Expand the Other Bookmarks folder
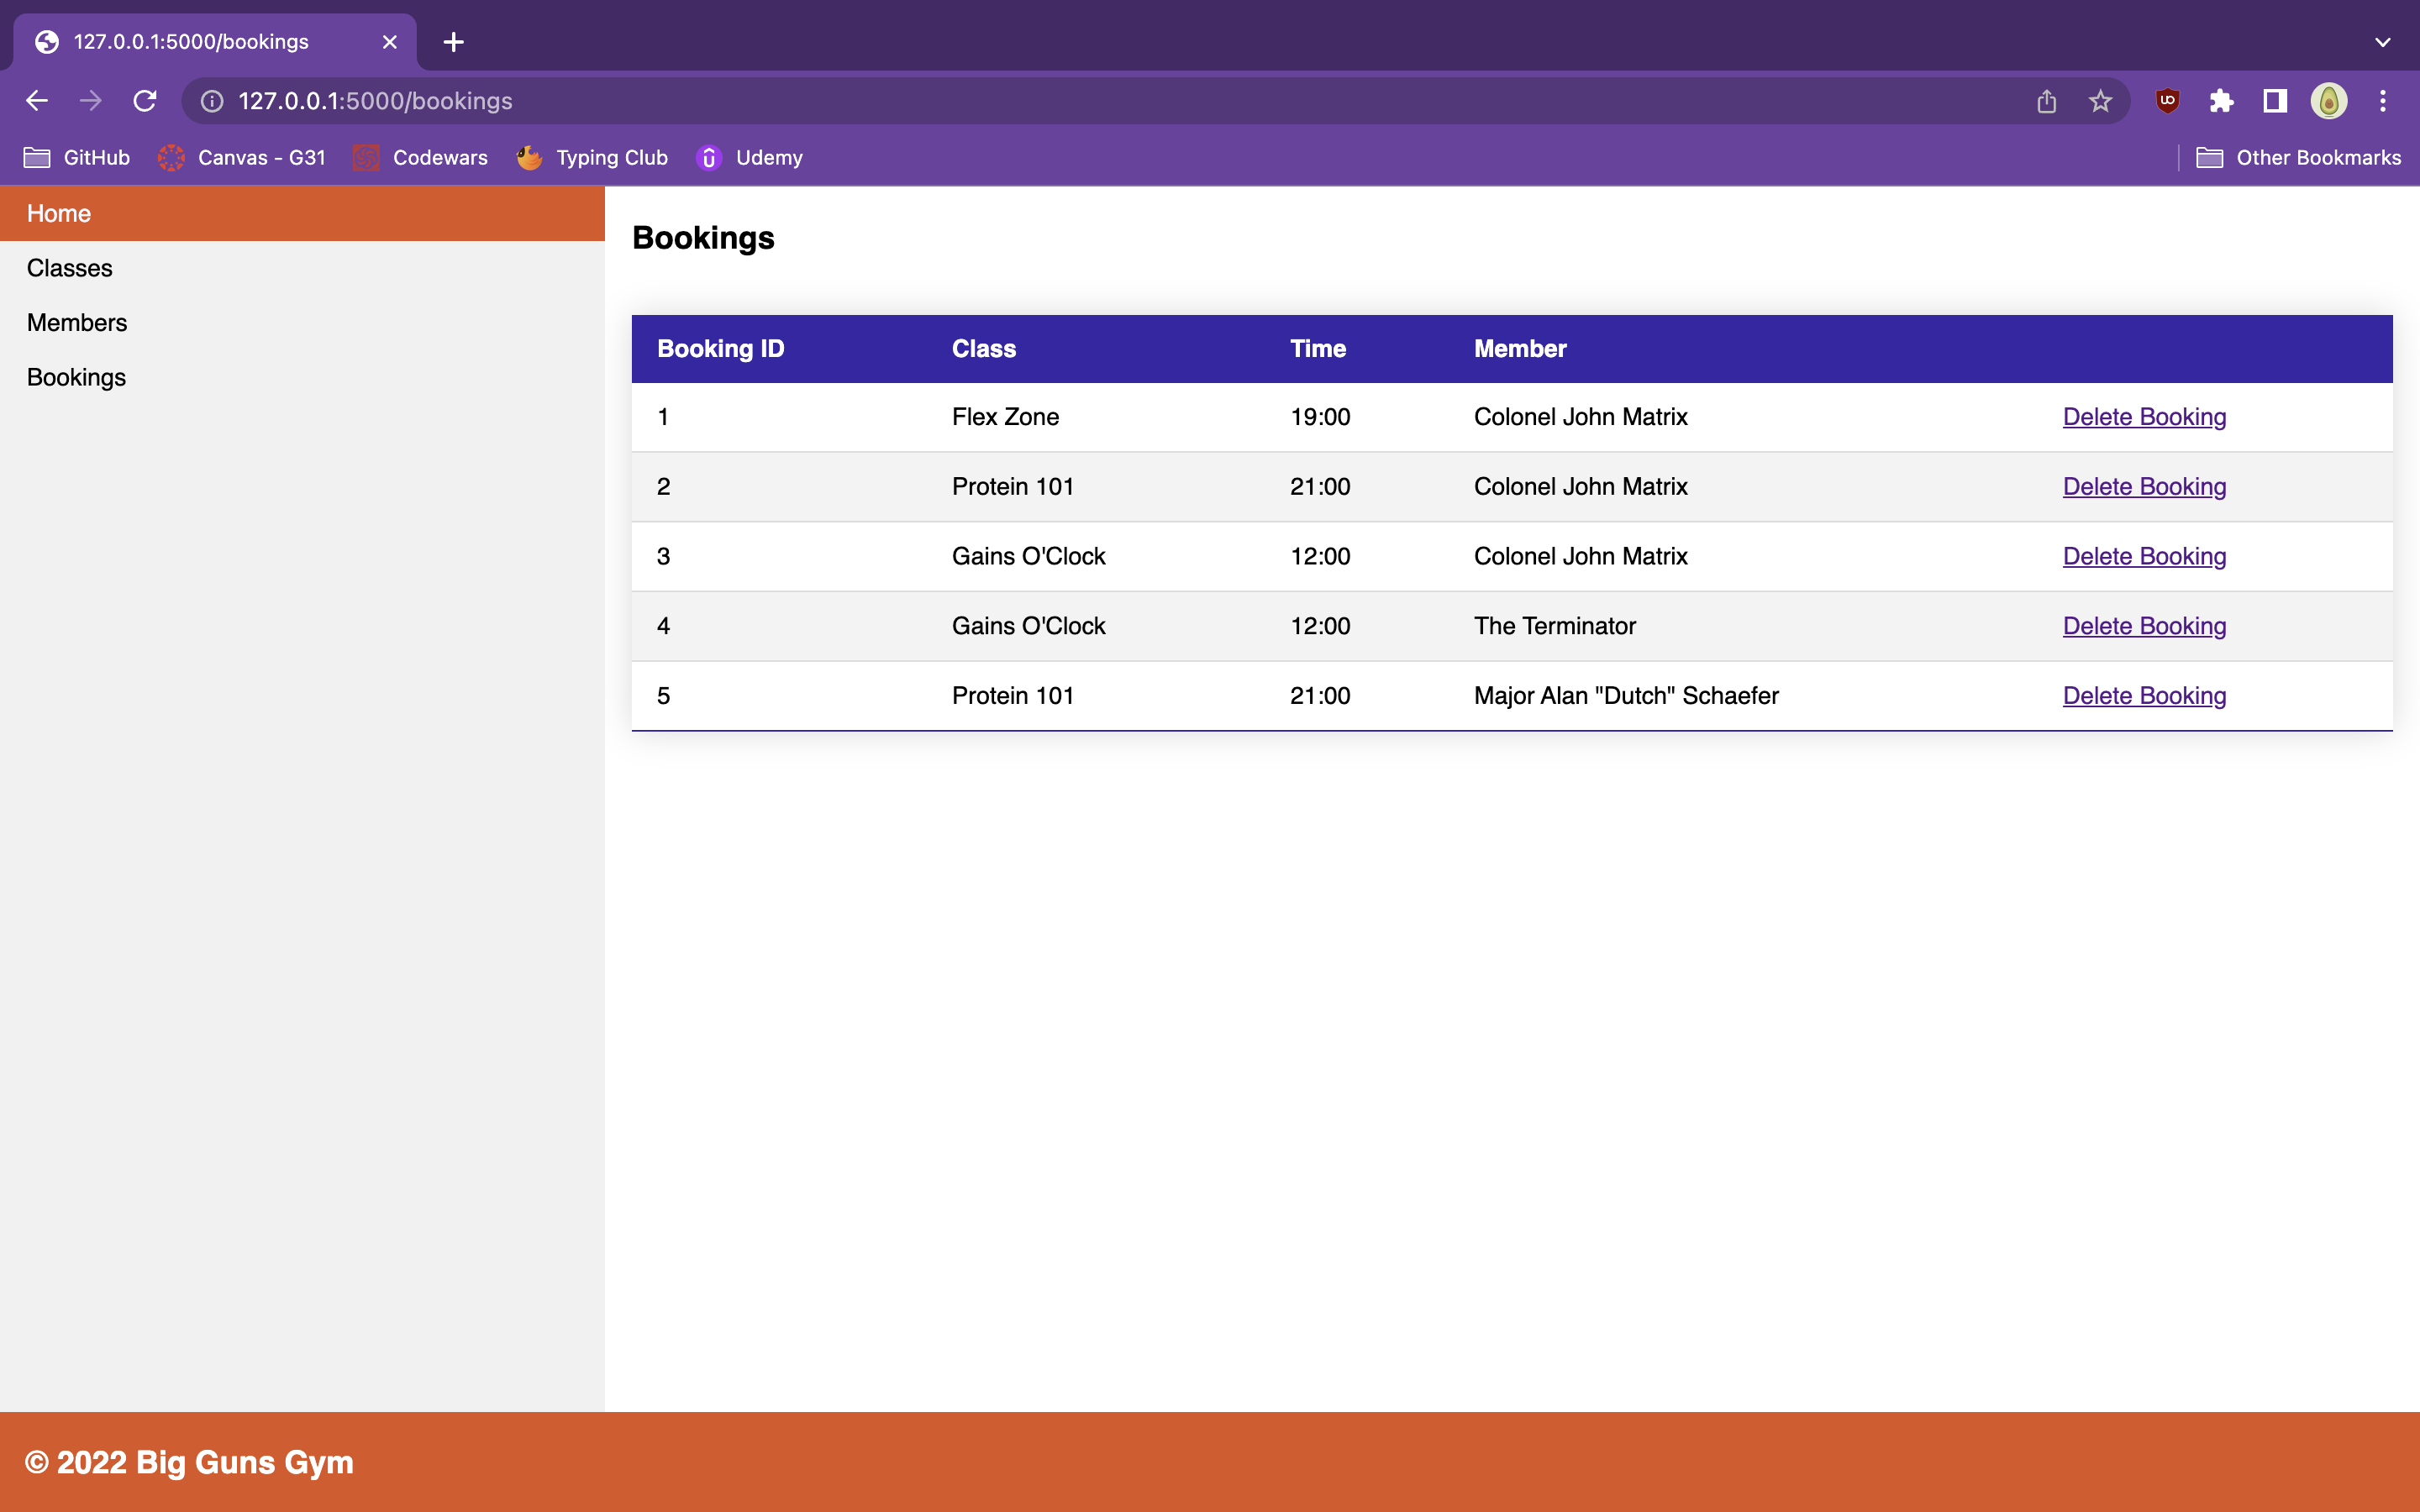Image resolution: width=2420 pixels, height=1512 pixels. point(2298,158)
